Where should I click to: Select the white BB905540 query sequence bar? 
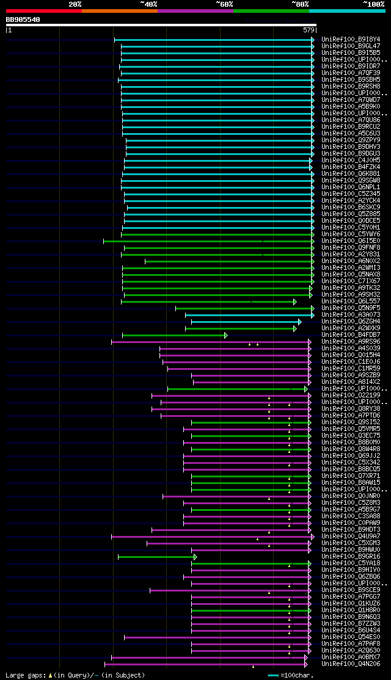[x=161, y=25]
